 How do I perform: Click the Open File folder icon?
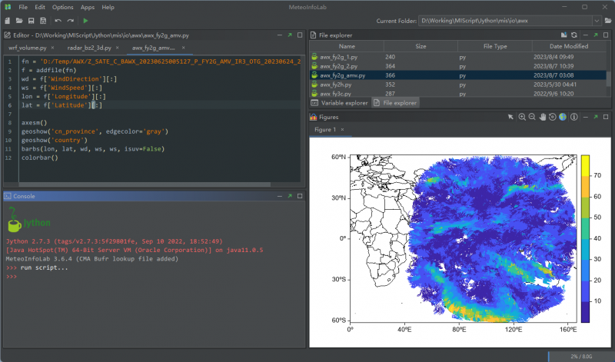click(x=18, y=20)
